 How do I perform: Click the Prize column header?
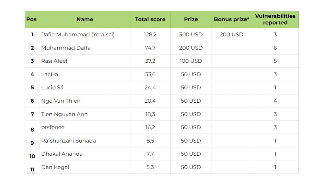[x=191, y=19]
